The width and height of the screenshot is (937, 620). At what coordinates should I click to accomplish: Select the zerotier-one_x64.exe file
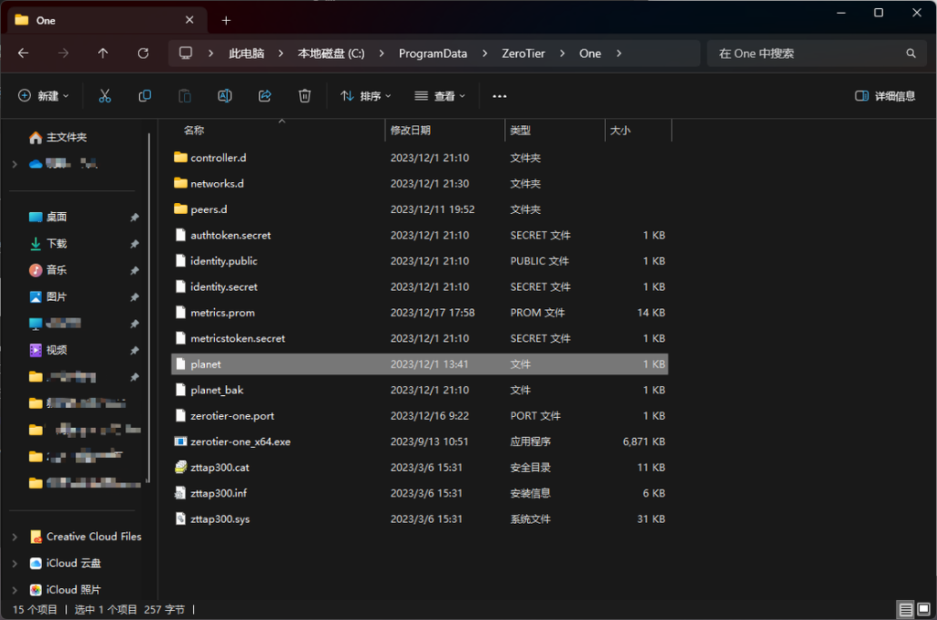240,442
